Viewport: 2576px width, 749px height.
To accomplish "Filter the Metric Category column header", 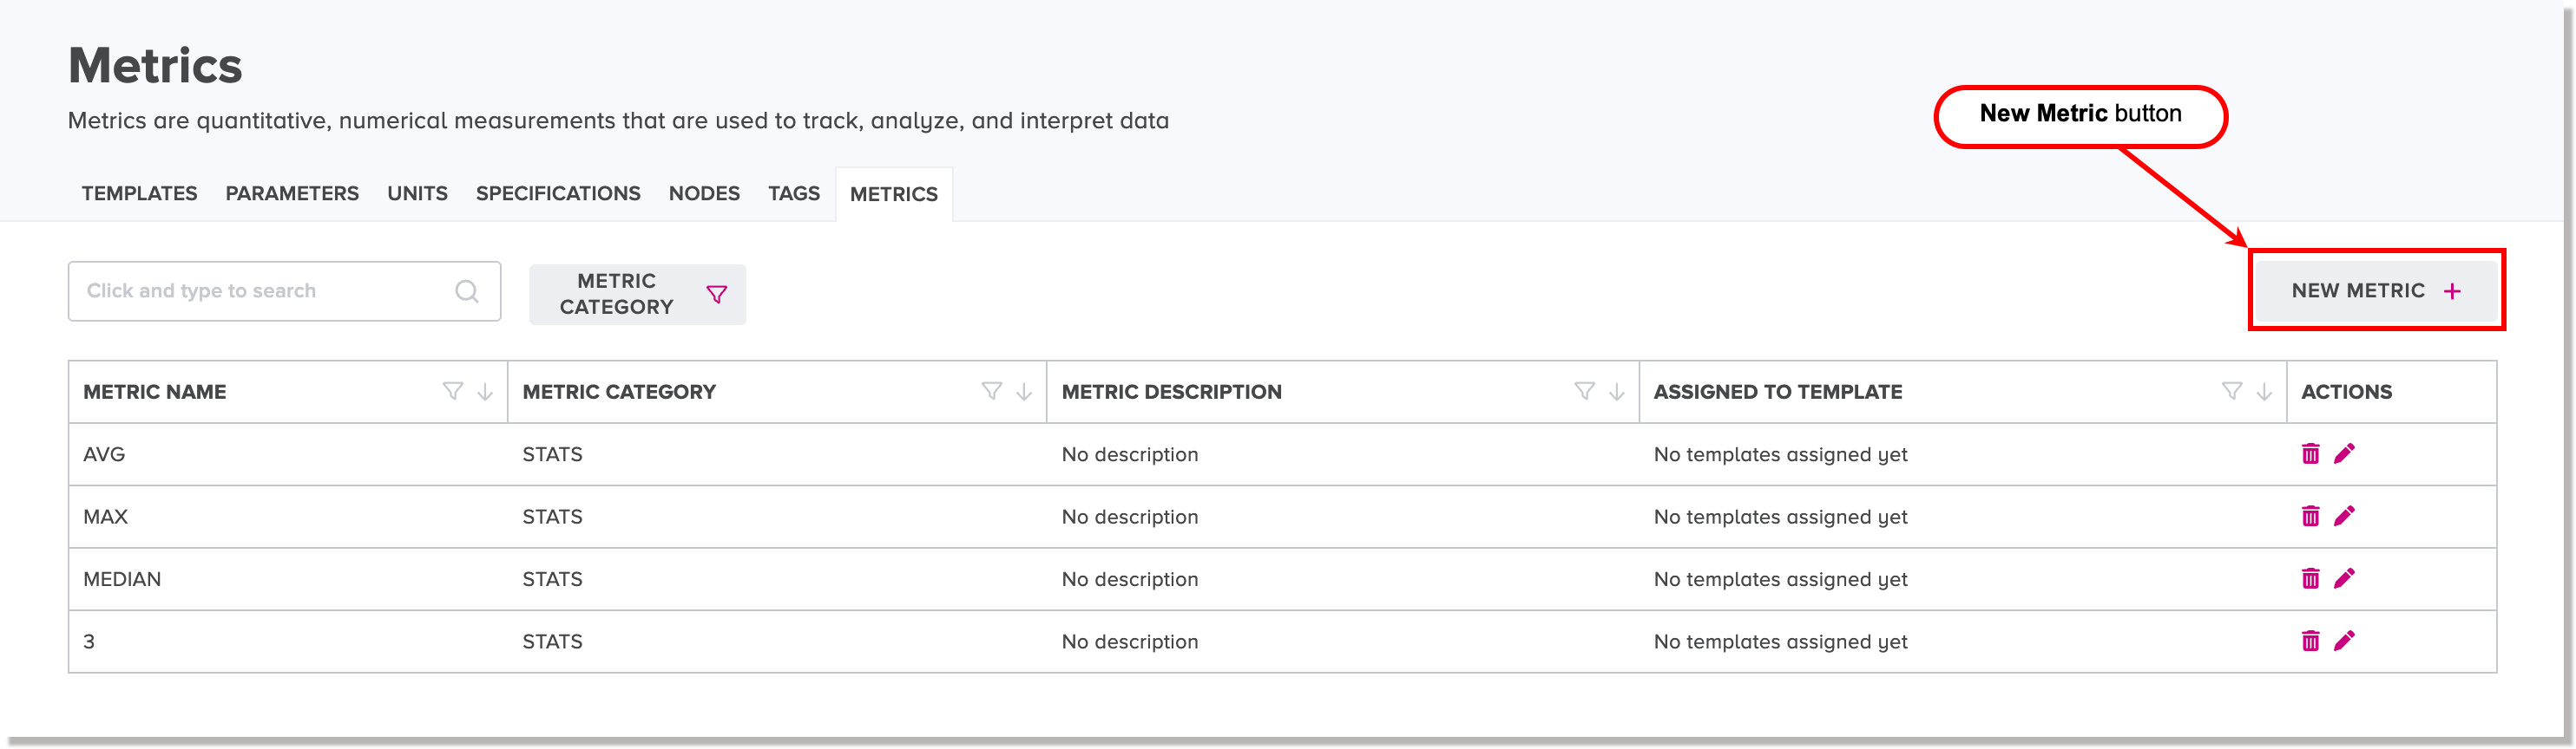I will coord(991,392).
